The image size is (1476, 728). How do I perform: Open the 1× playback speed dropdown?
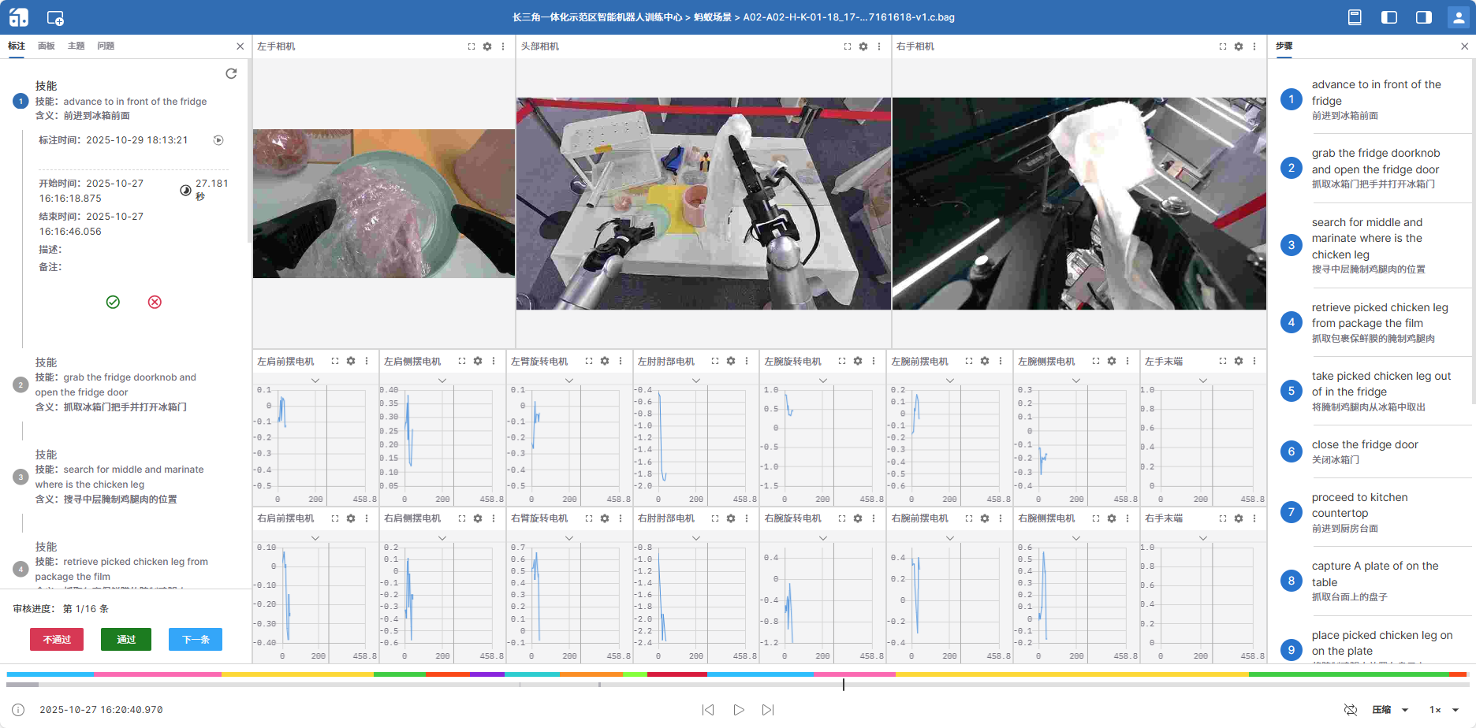(1444, 710)
